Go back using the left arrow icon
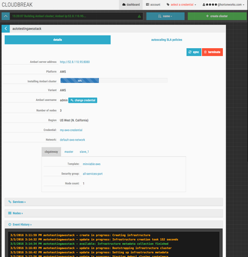248x257 pixels. [6, 28]
